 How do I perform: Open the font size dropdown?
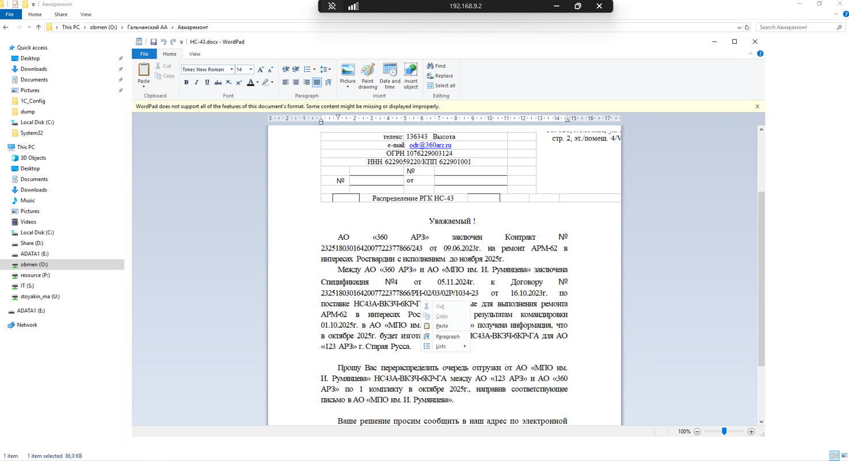click(251, 70)
